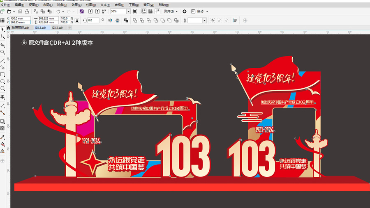Click Publish to PDF icon
This screenshot has width=370, height=208.
pos(104,11)
